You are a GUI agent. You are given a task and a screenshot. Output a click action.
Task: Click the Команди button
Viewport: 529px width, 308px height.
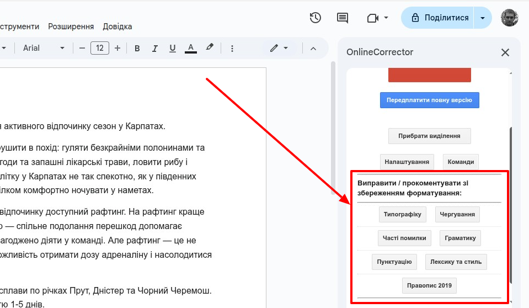[461, 162]
